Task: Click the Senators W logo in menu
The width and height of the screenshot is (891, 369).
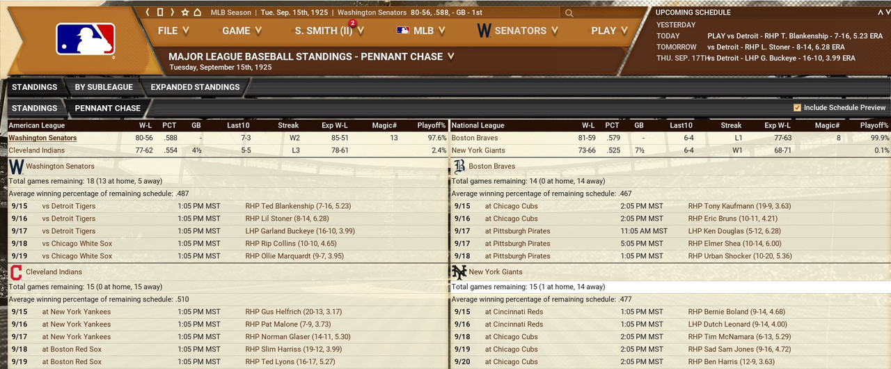Action: tap(484, 31)
